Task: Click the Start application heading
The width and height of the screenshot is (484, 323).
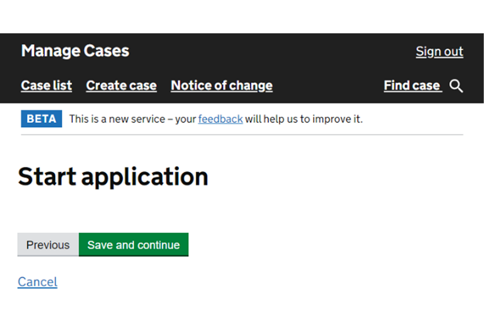Action: tap(113, 177)
